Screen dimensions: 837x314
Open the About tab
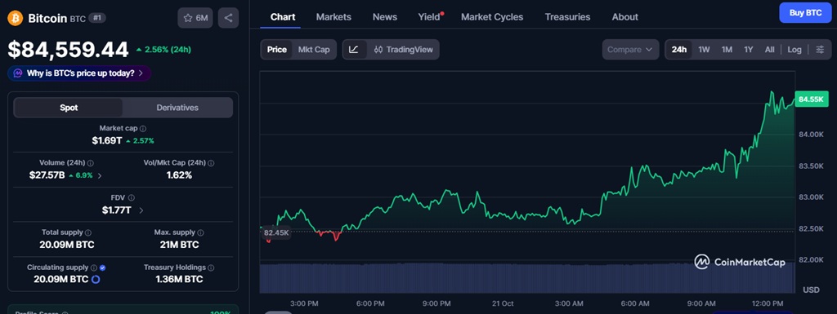click(x=625, y=17)
